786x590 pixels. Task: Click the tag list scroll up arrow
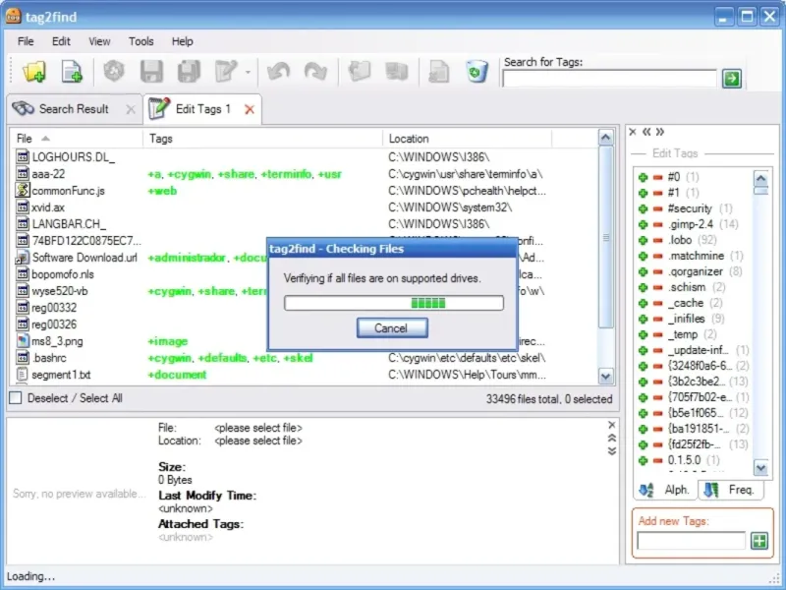(x=760, y=179)
